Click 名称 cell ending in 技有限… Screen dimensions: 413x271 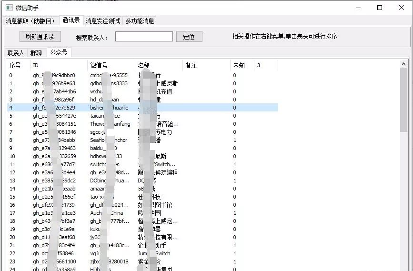(158, 237)
